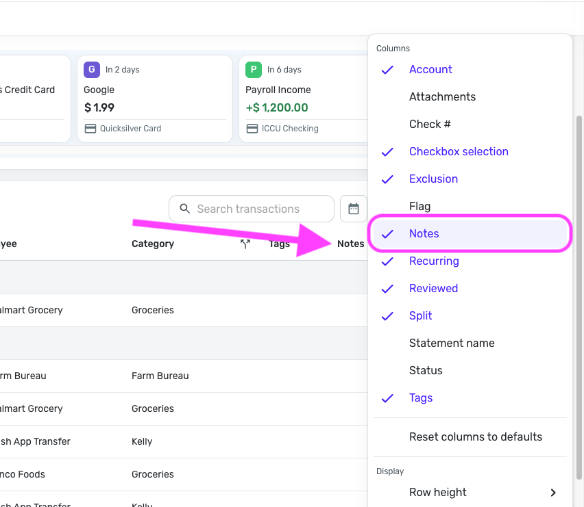Click the Notes column header
Screen dimensions: 584x507
(x=350, y=244)
